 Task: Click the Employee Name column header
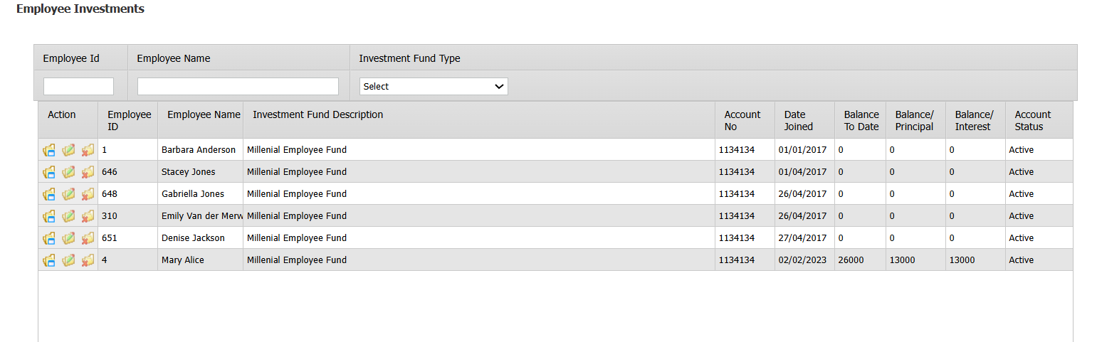204,114
